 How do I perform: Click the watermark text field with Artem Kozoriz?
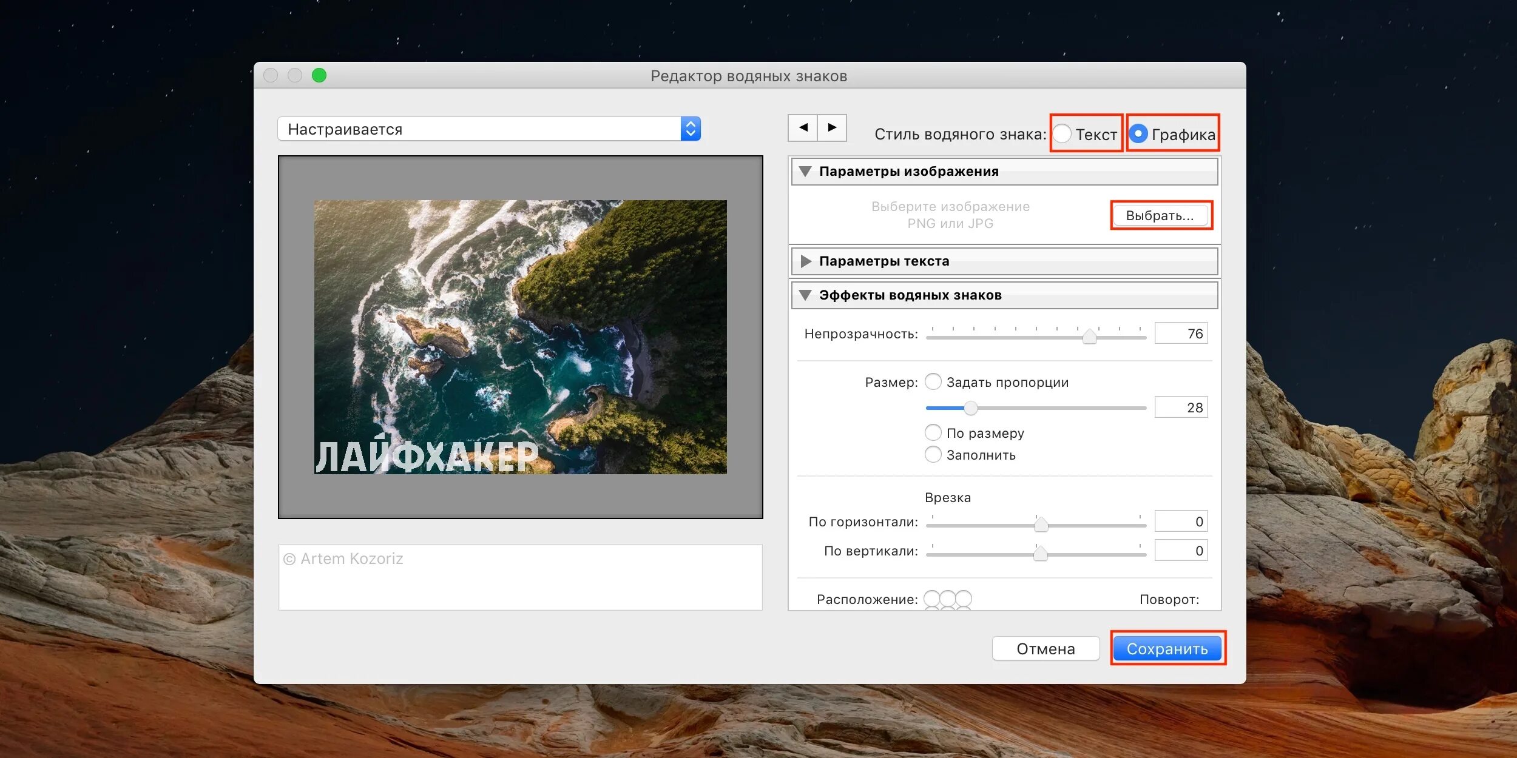pos(520,577)
